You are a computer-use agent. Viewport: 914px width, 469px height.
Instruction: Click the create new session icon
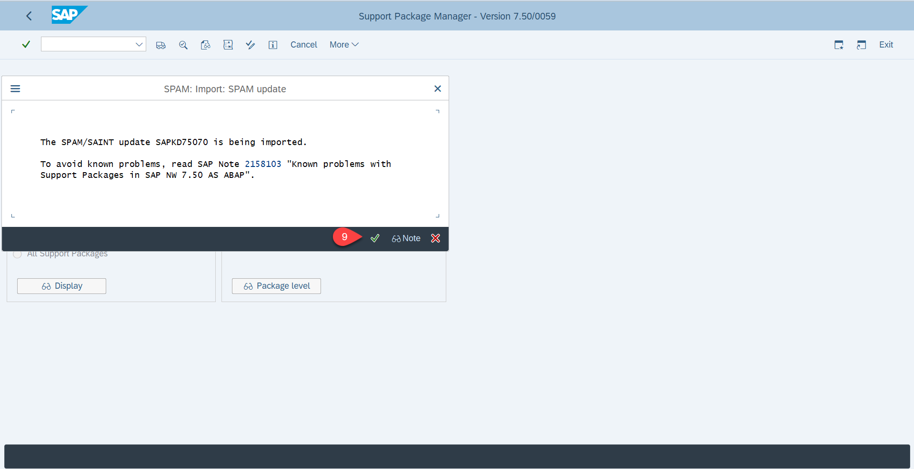point(839,45)
